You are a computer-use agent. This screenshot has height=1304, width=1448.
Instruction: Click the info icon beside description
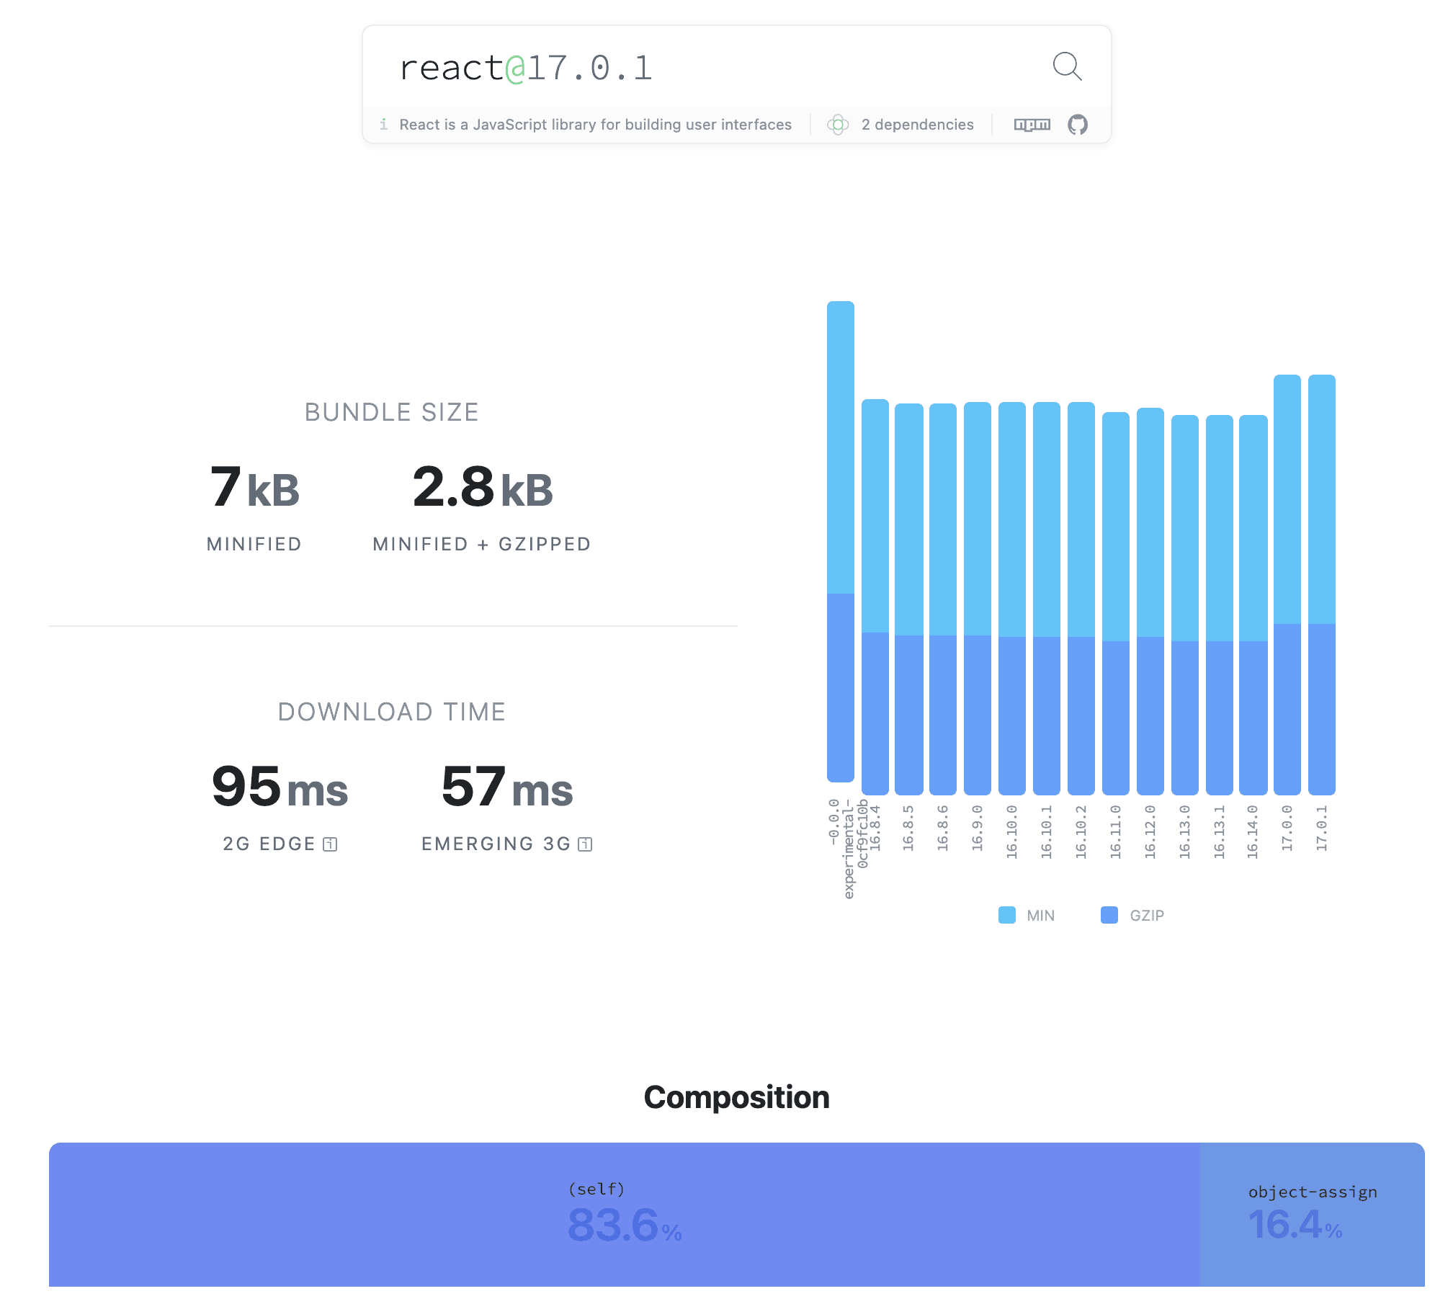383,125
